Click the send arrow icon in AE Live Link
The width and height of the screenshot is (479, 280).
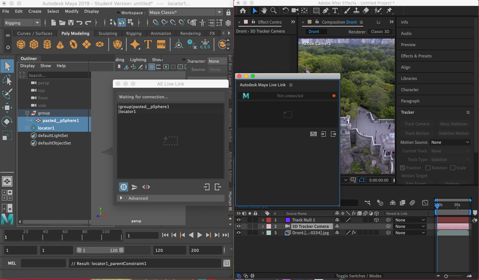[x=135, y=187]
